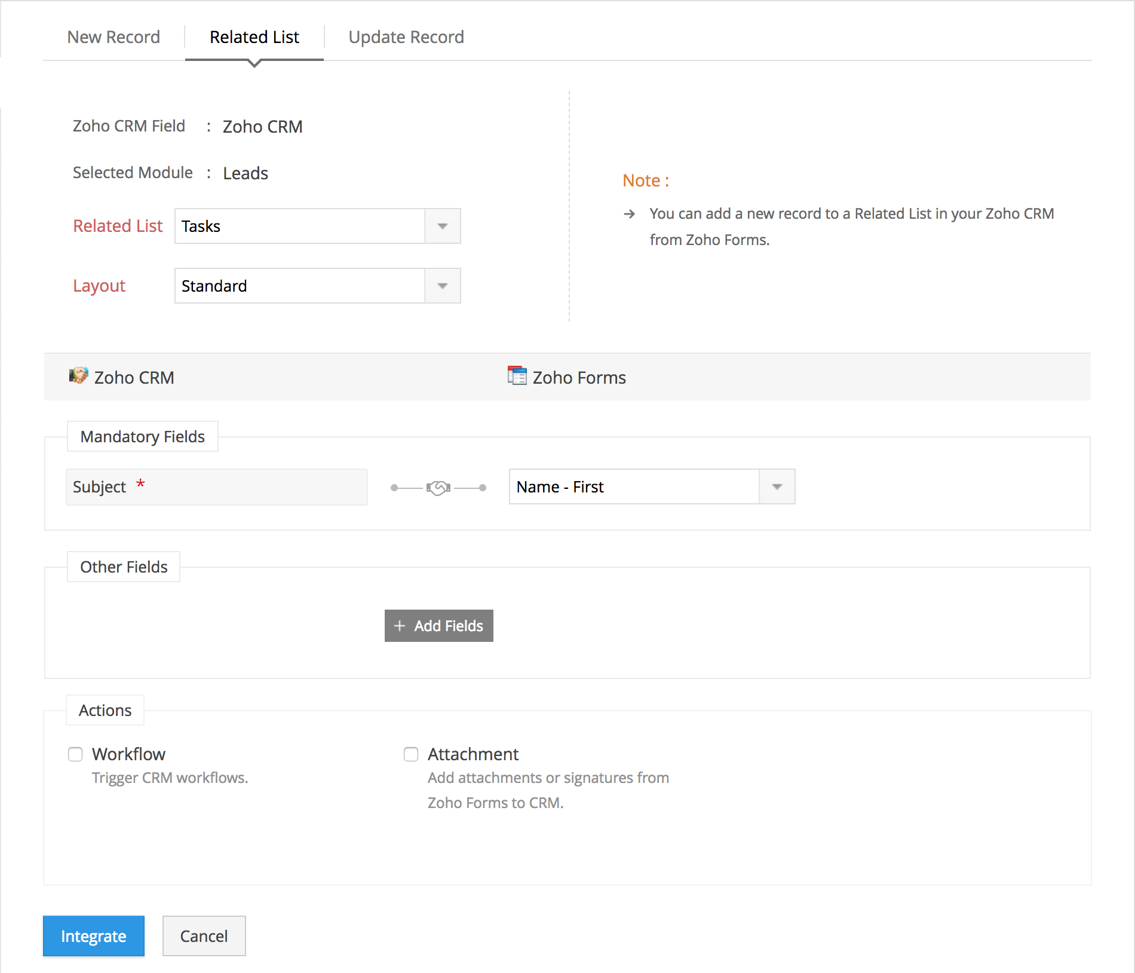The height and width of the screenshot is (973, 1135).
Task: Click the Integrate button
Action: point(94,936)
